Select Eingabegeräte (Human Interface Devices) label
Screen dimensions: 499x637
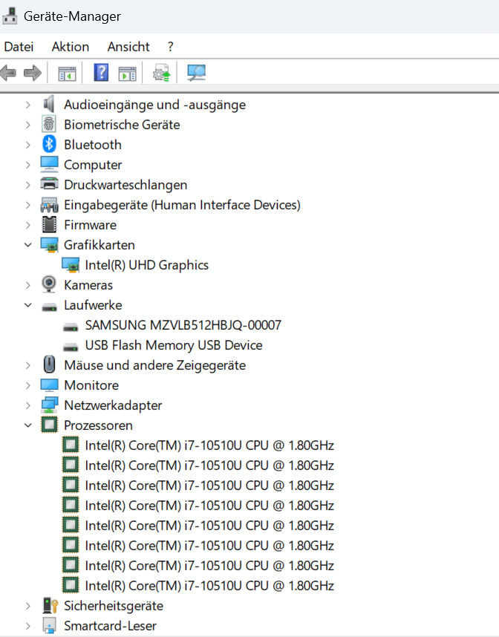click(x=182, y=205)
